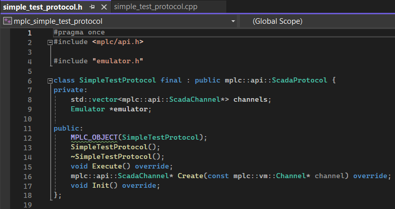Click the Emulator type name on line 9
395x209 pixels.
click(x=88, y=109)
